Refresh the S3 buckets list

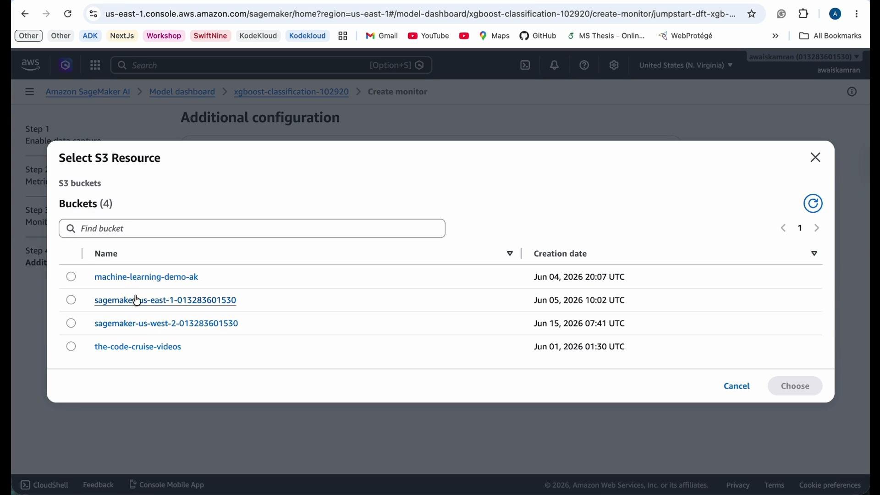pos(813,204)
